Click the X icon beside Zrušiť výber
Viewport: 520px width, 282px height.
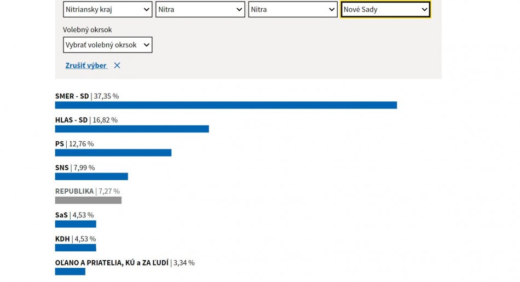pyautogui.click(x=117, y=66)
